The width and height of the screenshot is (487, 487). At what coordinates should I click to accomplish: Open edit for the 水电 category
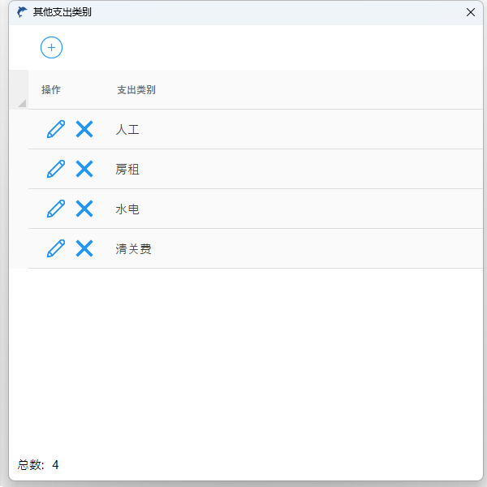(55, 209)
